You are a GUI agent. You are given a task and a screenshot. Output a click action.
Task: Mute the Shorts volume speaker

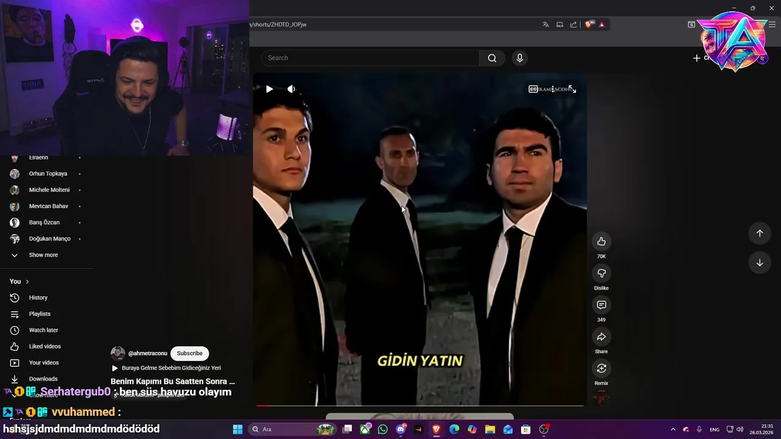[291, 89]
